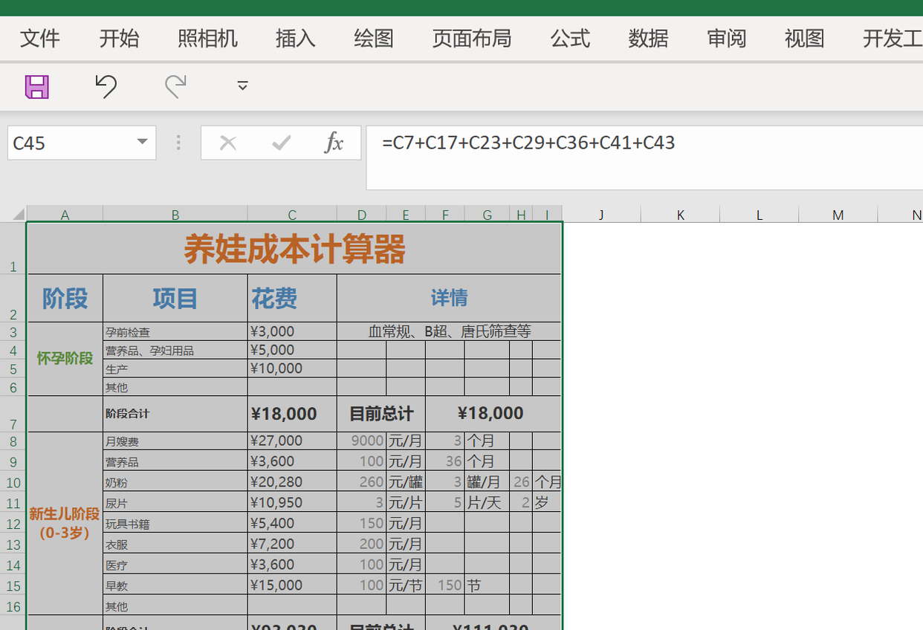The height and width of the screenshot is (630, 923).
Task: Click the 尿片 cell
Action: point(175,502)
